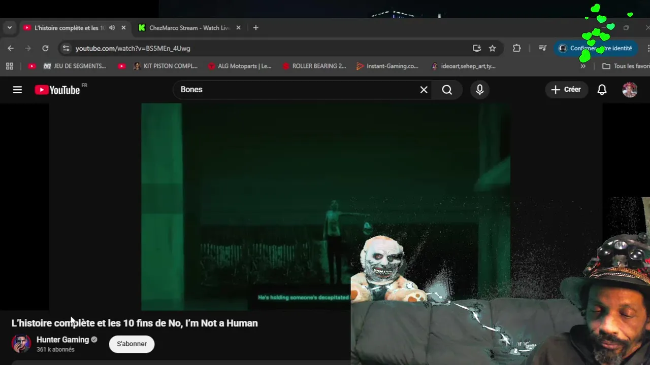Open the media controls toolbar icon
The width and height of the screenshot is (650, 365).
(542, 48)
